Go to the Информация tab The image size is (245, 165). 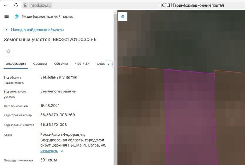(x=16, y=64)
